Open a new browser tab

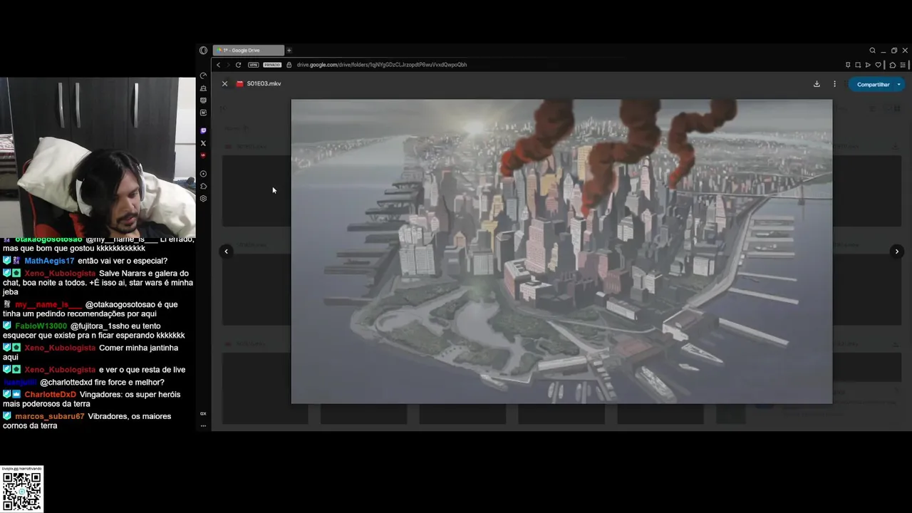289,51
